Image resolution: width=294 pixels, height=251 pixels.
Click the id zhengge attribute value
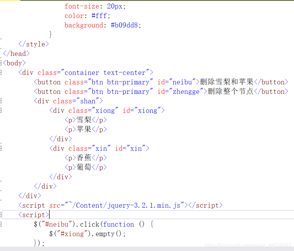(186, 92)
